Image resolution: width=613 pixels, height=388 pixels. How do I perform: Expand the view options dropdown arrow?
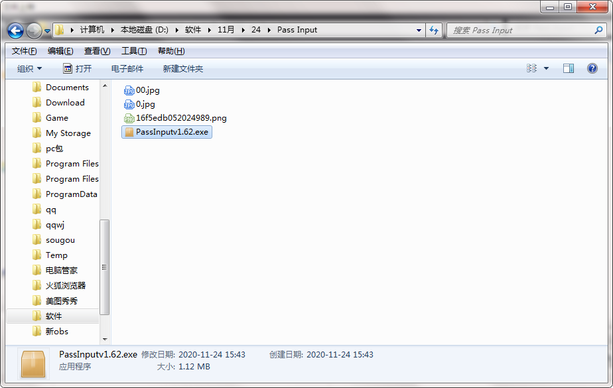click(x=547, y=68)
